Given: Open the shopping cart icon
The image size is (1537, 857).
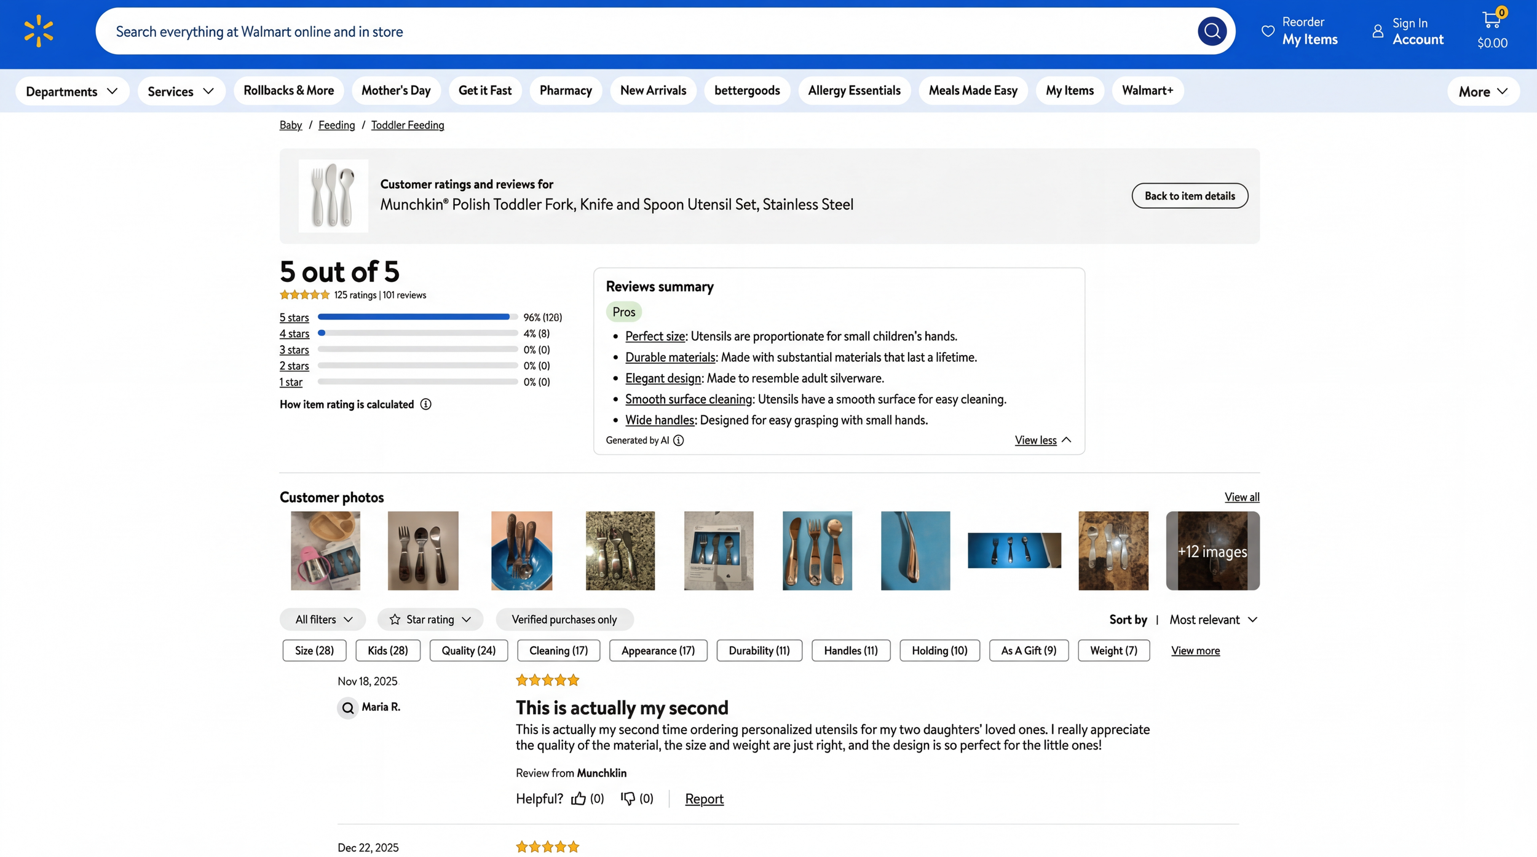Looking at the screenshot, I should tap(1492, 20).
